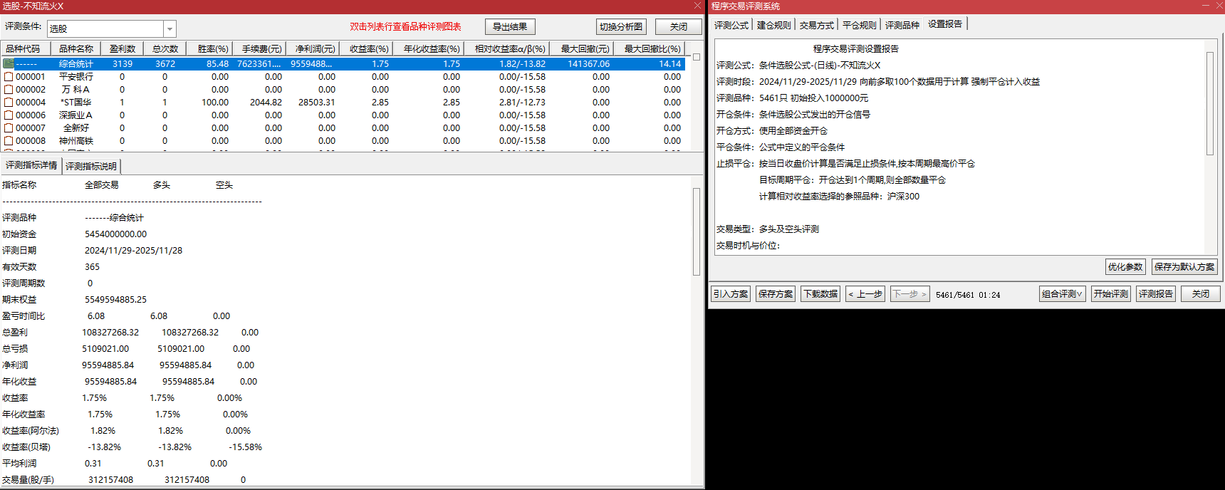The height and width of the screenshot is (490, 1225).
Task: Switch to the 评测指标说明 tab
Action: coord(91,167)
